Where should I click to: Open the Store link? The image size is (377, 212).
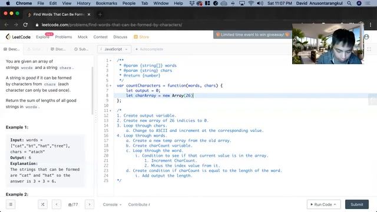tap(141, 37)
